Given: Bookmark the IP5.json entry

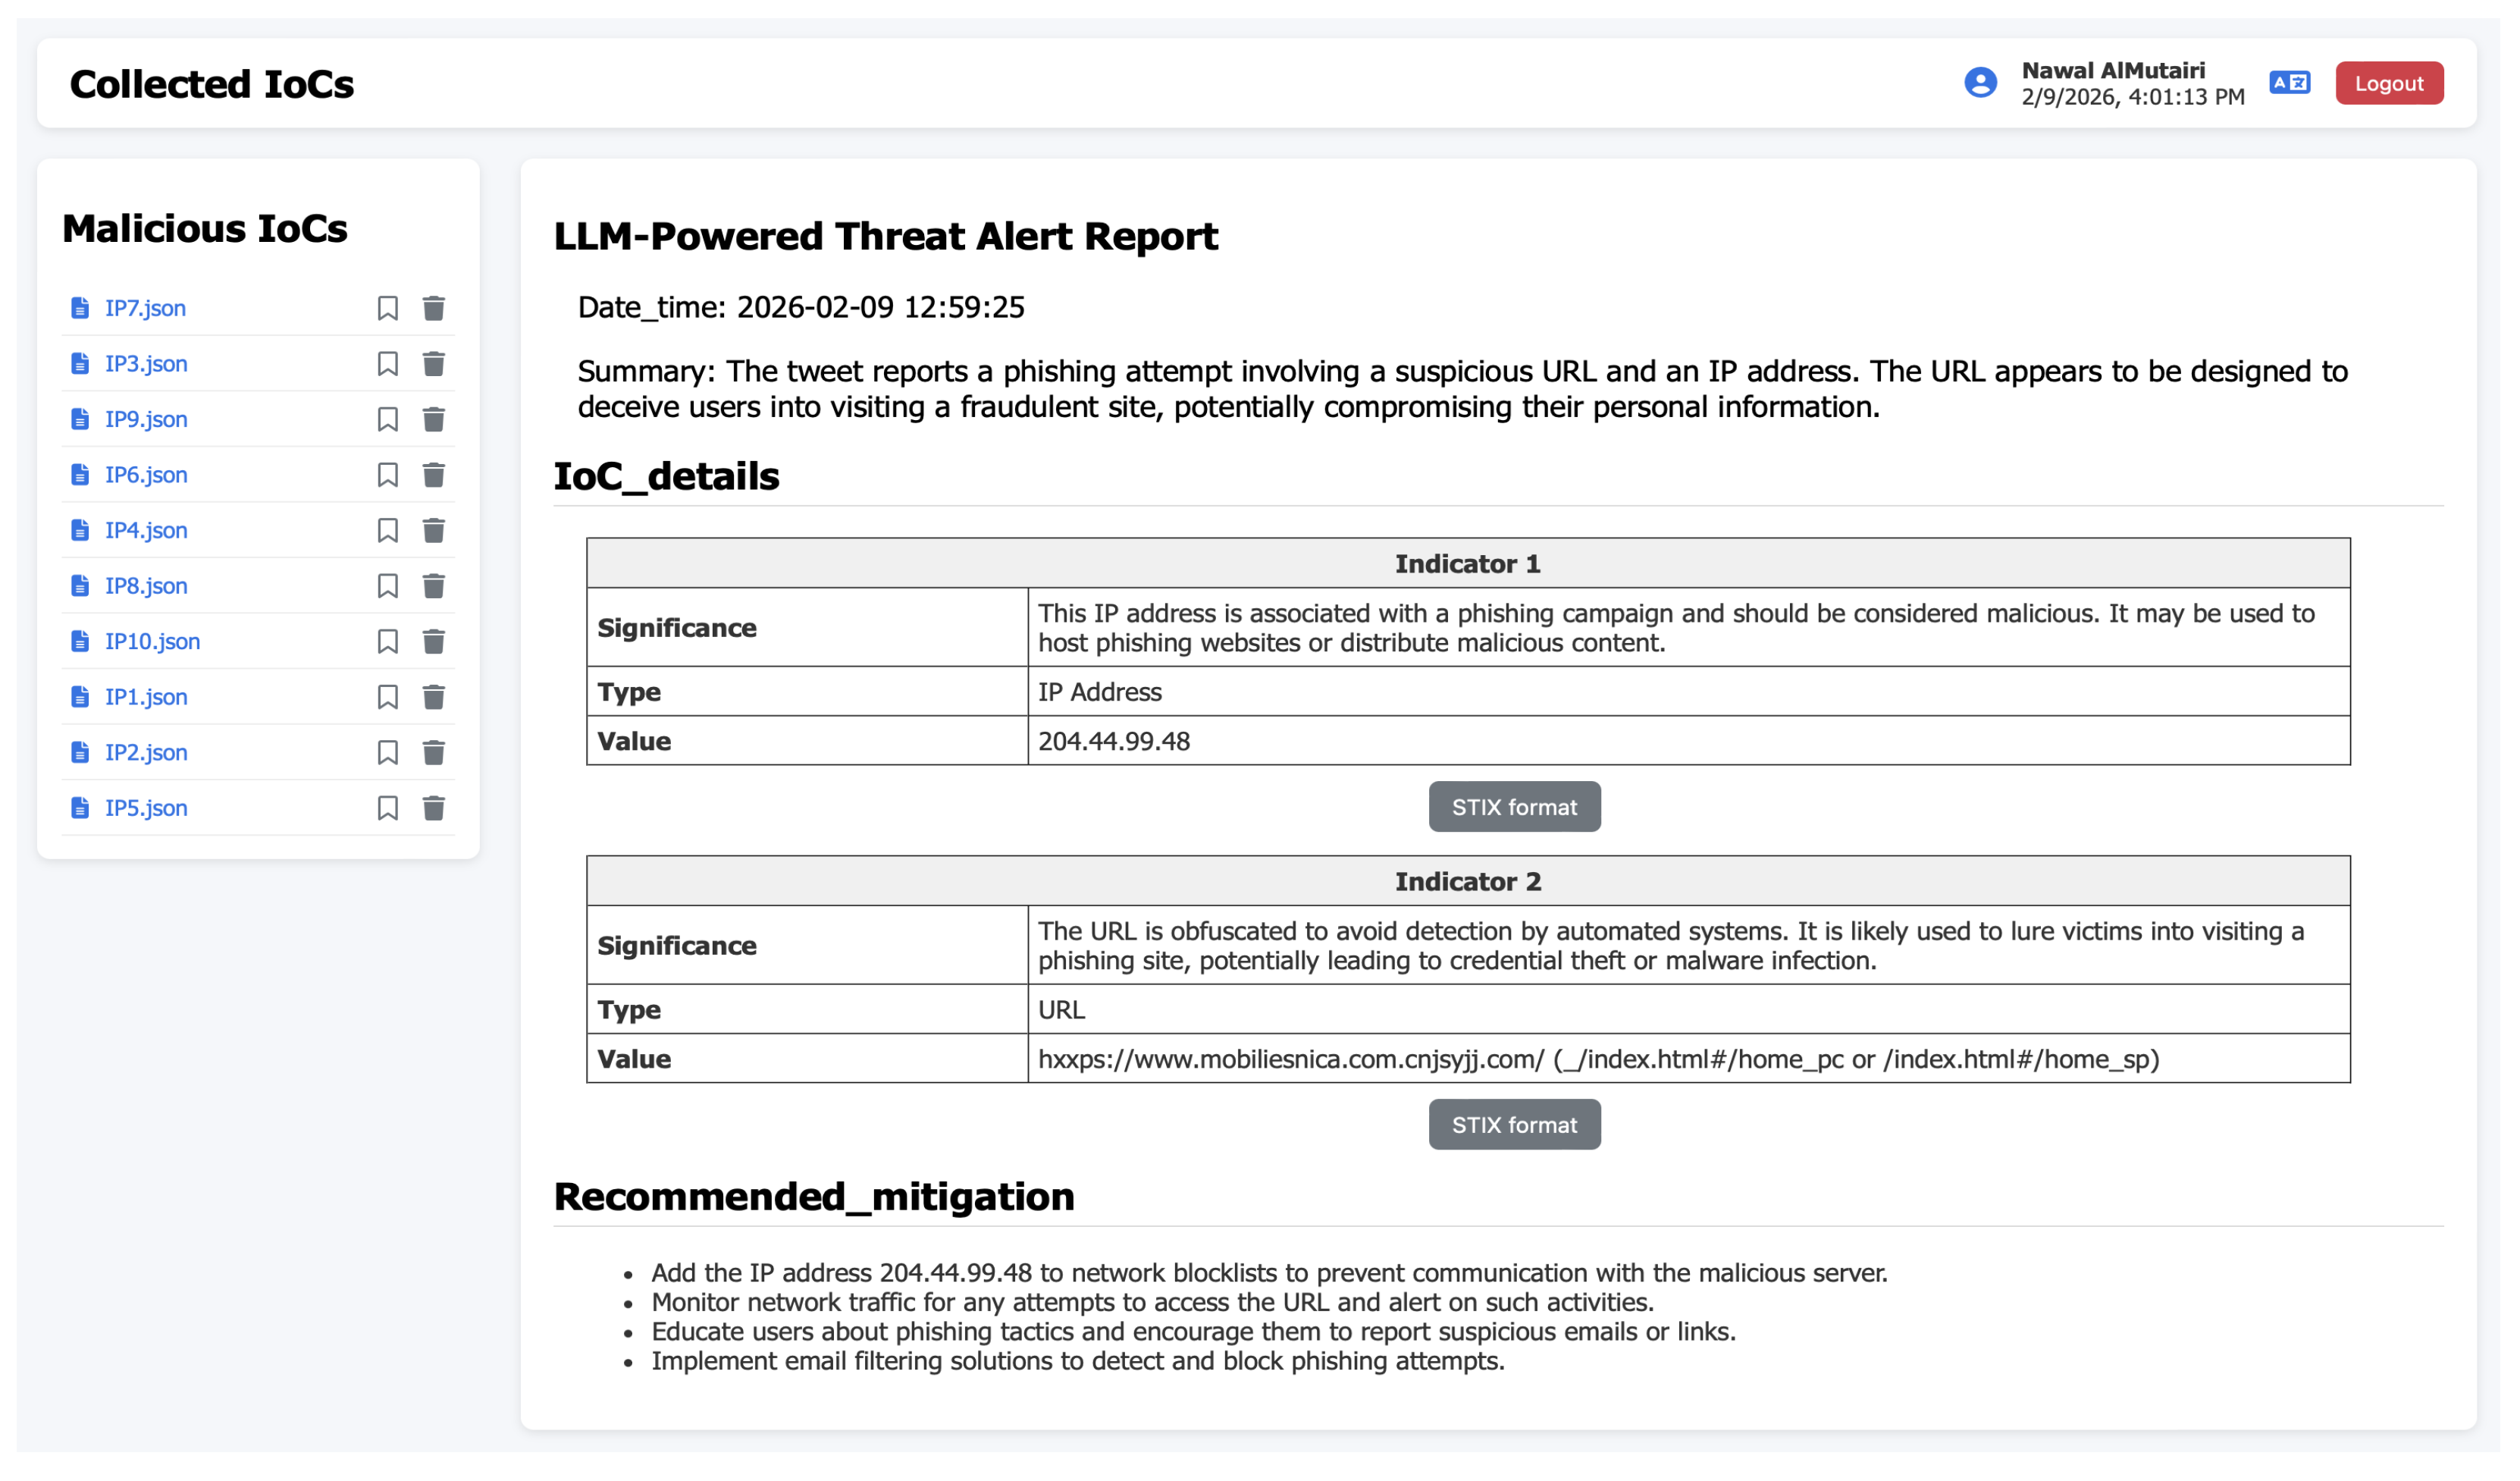Looking at the screenshot, I should (x=388, y=808).
